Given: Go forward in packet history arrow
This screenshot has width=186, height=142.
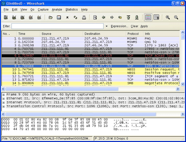Looking at the screenshot, I should 112,17.
